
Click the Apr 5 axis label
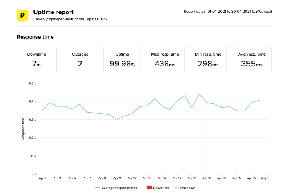[x=72, y=178]
